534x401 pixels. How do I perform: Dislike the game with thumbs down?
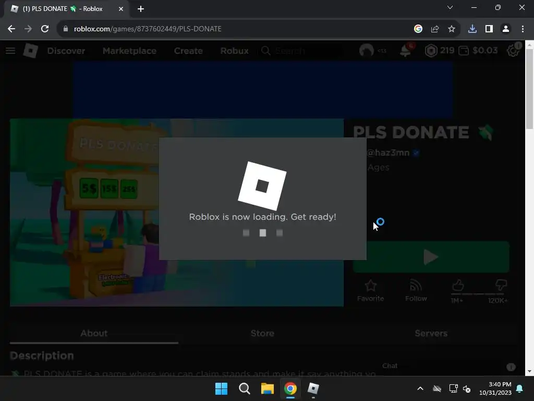[x=501, y=285]
